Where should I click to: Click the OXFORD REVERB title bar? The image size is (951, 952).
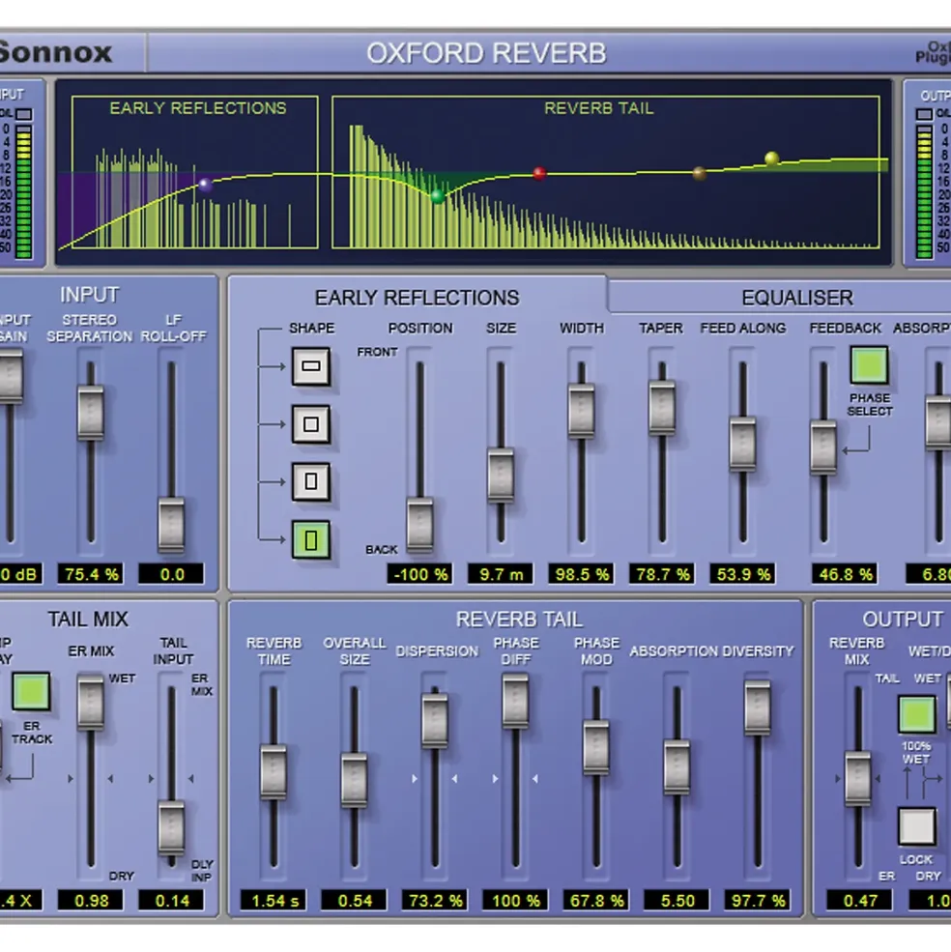(x=486, y=53)
